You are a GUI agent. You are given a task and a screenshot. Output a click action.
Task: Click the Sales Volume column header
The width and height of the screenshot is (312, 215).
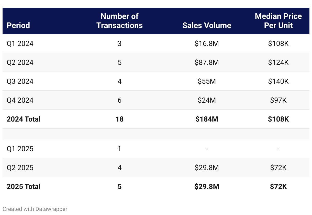point(207,25)
